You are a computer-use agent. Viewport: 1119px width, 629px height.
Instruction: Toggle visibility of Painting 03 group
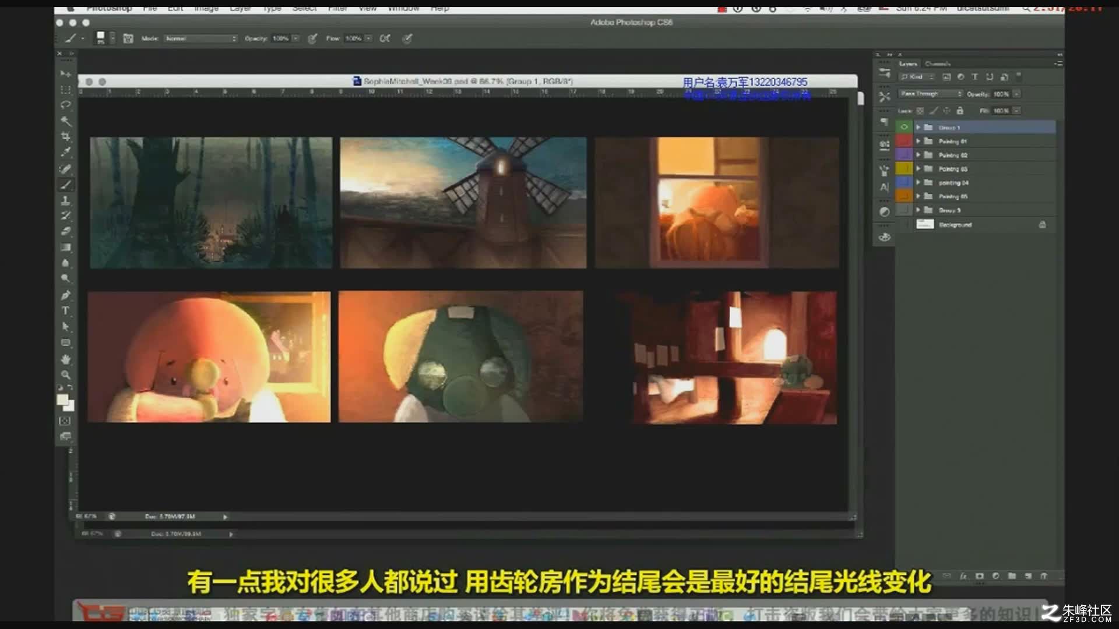(x=904, y=169)
